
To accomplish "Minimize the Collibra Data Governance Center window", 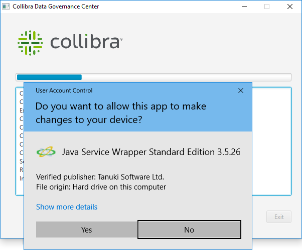I will (x=243, y=6).
